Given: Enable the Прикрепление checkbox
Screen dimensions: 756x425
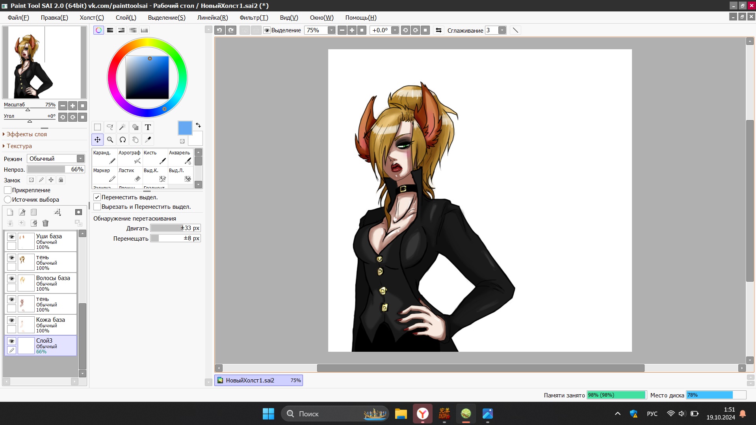Looking at the screenshot, I should (x=7, y=190).
